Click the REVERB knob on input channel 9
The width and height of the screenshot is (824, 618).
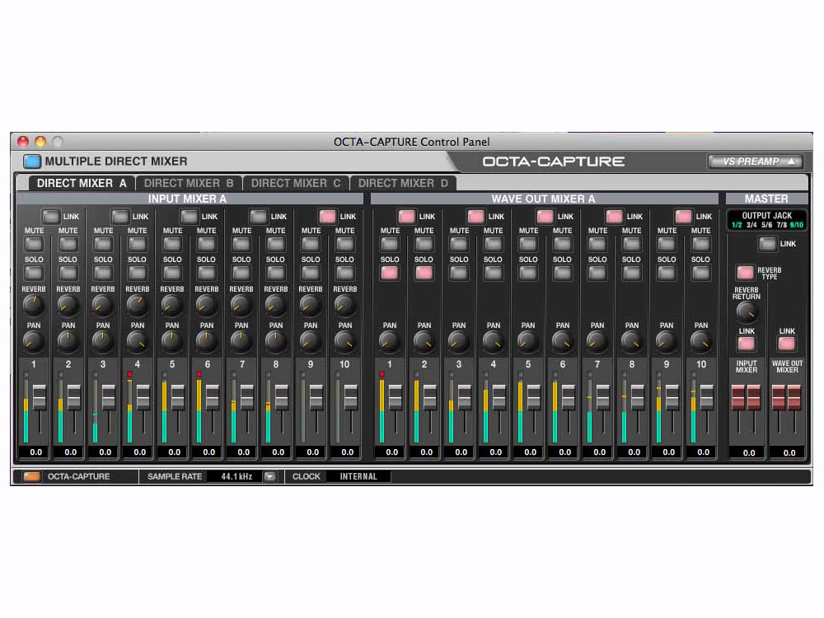tap(311, 305)
